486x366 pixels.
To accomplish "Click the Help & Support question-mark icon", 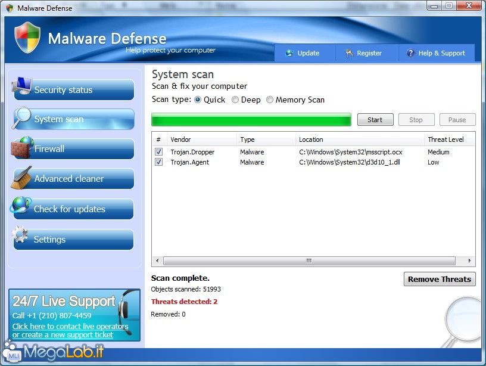I will 410,53.
